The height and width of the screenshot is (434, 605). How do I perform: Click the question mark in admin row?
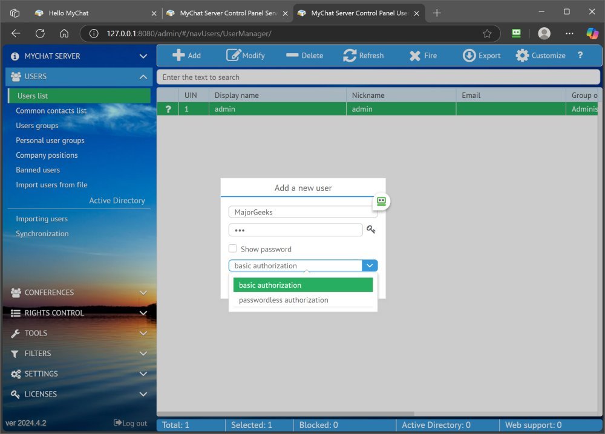tap(168, 109)
